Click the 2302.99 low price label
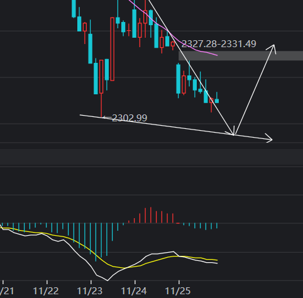The image size is (303, 298). click(x=129, y=118)
